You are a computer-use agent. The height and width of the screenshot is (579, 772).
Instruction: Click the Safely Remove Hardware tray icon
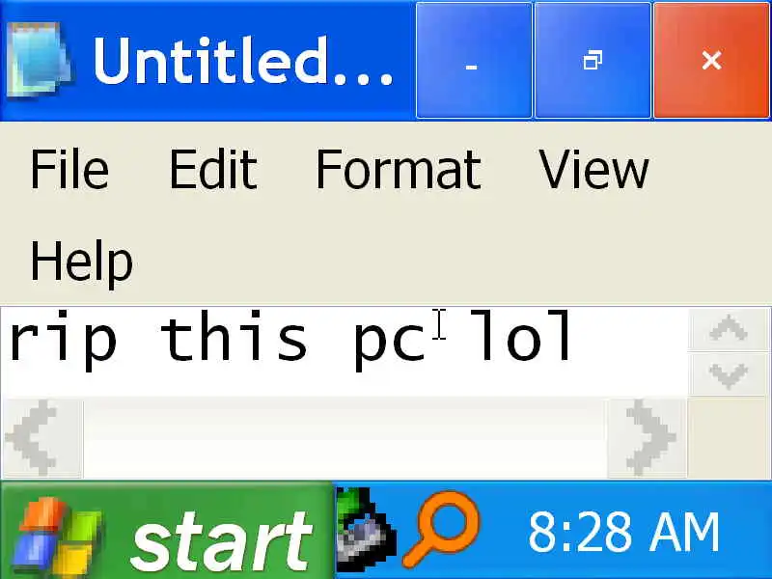tap(366, 530)
